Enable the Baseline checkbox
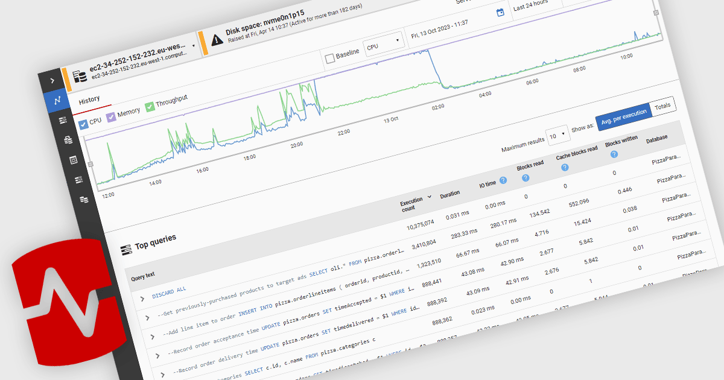The height and width of the screenshot is (380, 724). 329,59
